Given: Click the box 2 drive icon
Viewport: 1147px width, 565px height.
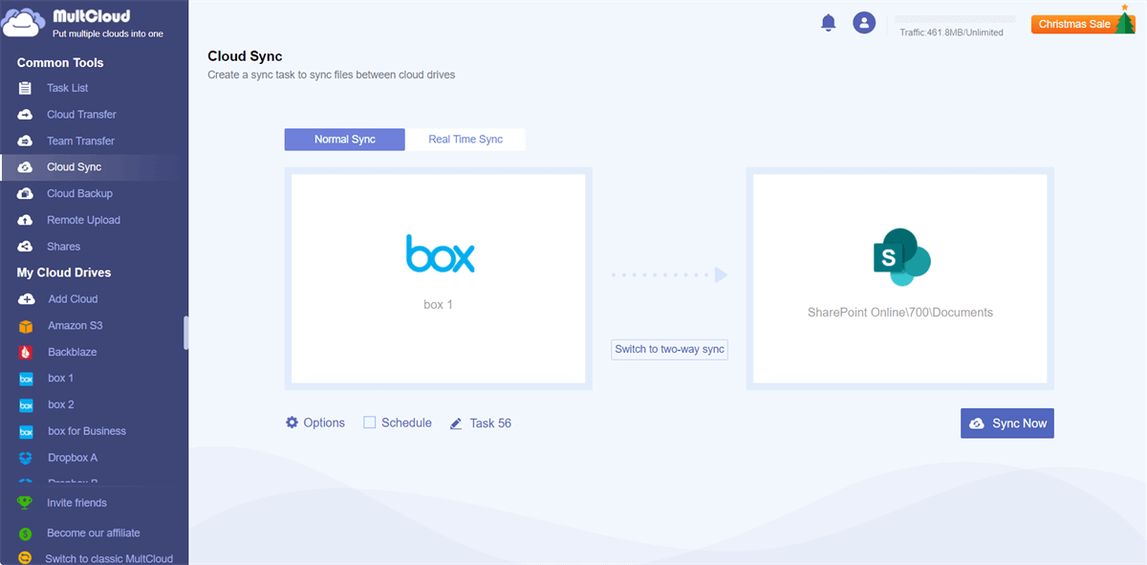Looking at the screenshot, I should tap(26, 405).
